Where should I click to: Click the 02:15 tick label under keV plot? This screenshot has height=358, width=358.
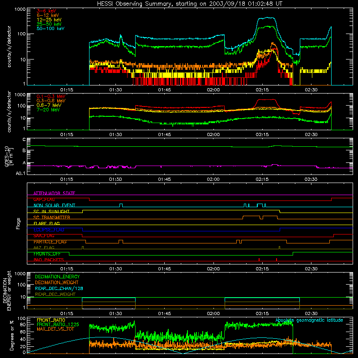pyautogui.click(x=262, y=90)
